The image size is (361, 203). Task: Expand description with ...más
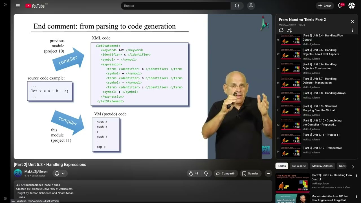[x=21, y=197]
